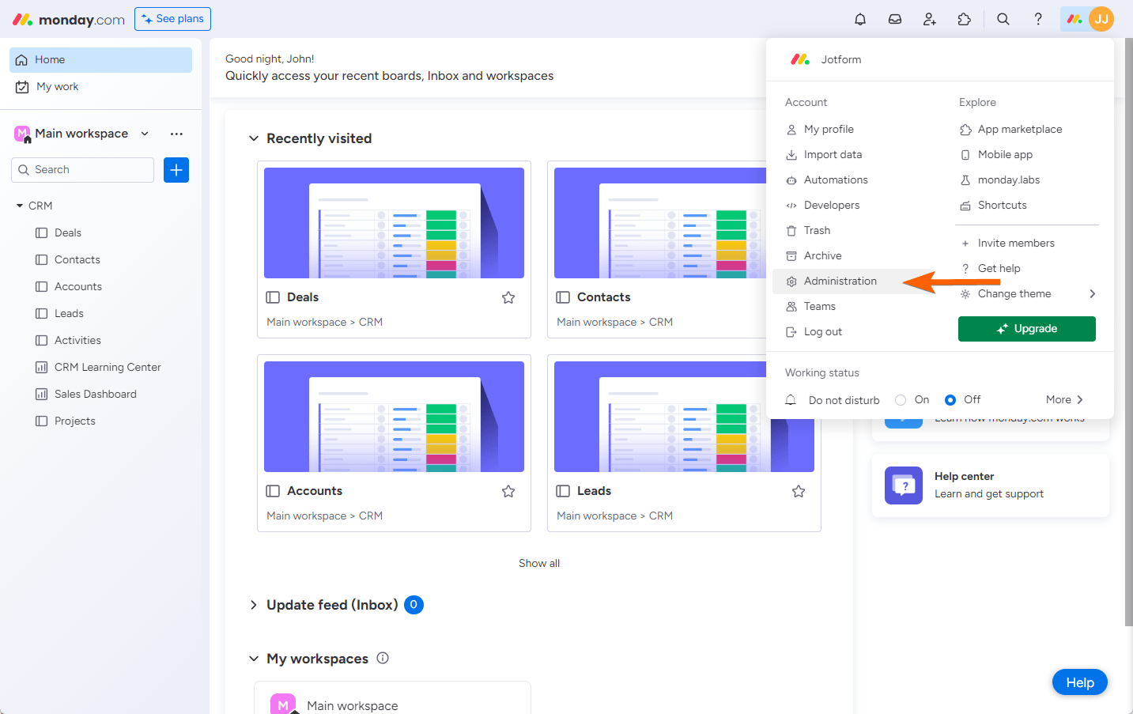Expand the Update feed (Inbox) section
This screenshot has height=714, width=1133.
(x=254, y=605)
